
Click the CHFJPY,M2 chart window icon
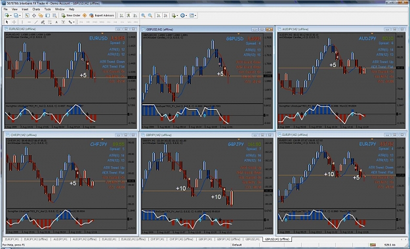8,135
